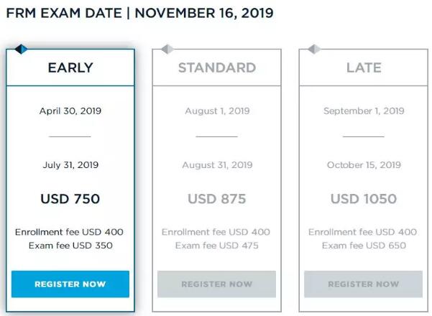Click the August 1, 2019 date
The image size is (432, 316).
(217, 111)
